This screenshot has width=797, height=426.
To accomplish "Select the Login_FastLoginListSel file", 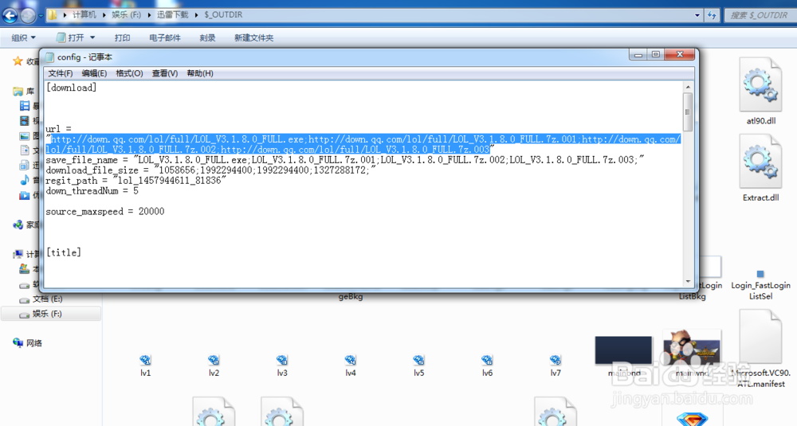I will pos(760,285).
